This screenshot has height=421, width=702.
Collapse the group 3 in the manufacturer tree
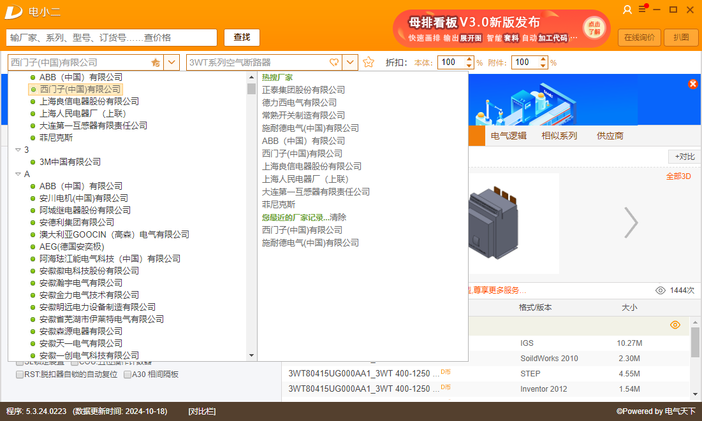click(18, 149)
